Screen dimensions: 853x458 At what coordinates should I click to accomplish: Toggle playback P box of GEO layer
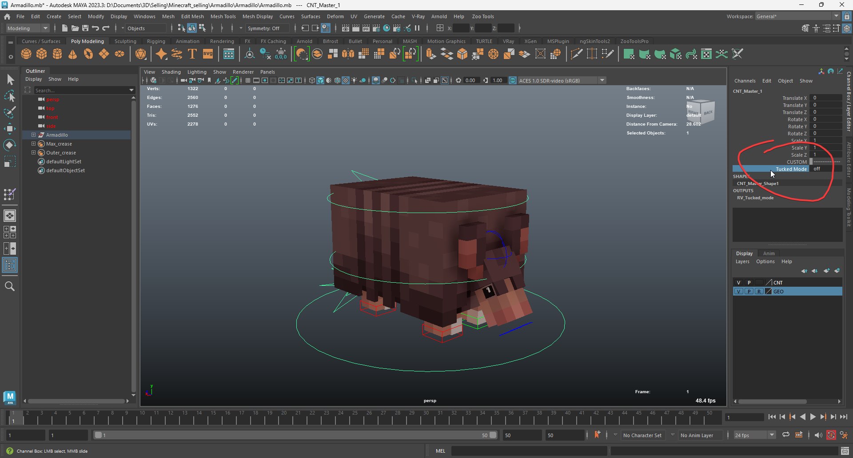pos(749,291)
